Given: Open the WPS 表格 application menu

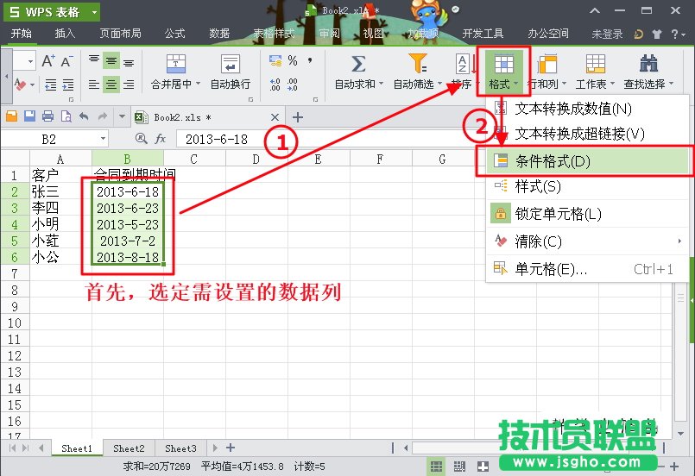Looking at the screenshot, I should (52, 12).
